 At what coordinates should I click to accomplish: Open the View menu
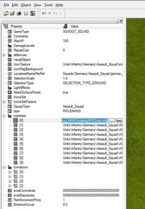[x=37, y=5]
